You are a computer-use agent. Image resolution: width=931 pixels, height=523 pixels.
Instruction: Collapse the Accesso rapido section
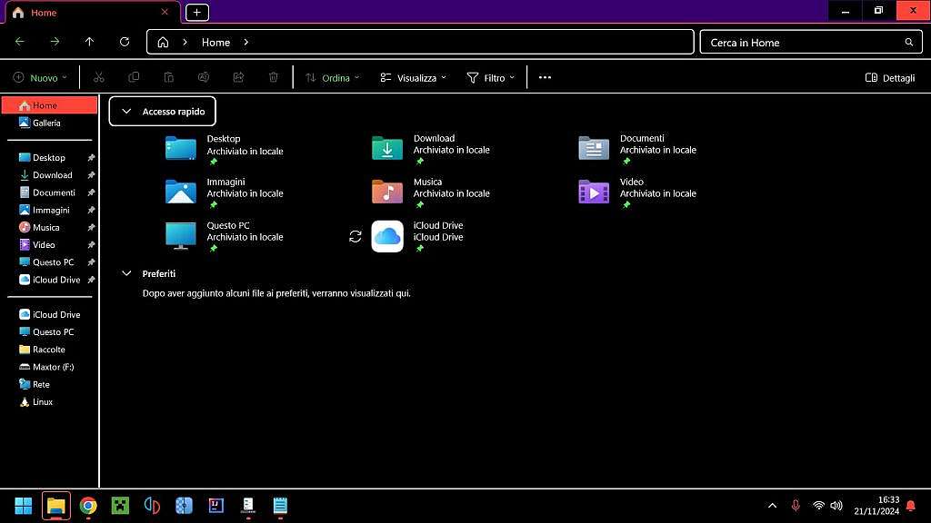[126, 111]
